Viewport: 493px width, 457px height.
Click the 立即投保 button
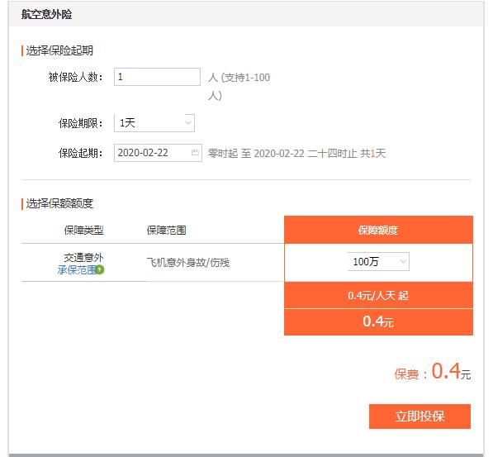(420, 417)
